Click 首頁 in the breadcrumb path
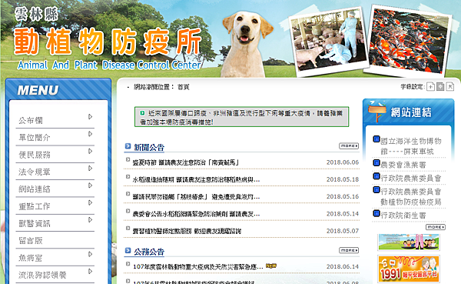461x284 pixels. 184,87
